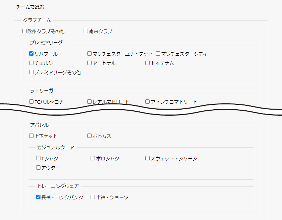Check the アトレチコマドリード checkbox

tap(147, 102)
